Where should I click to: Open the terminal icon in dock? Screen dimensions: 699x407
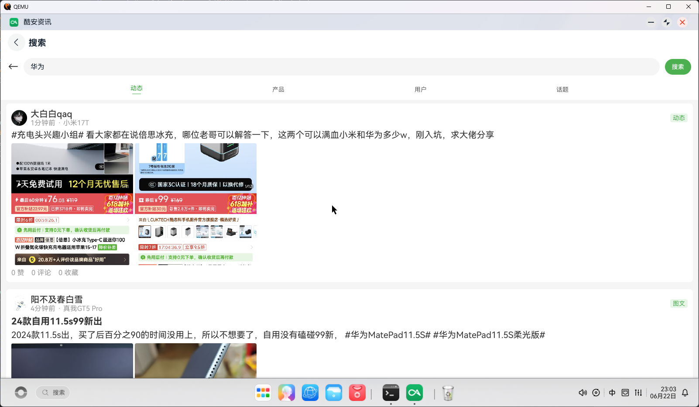pos(391,393)
